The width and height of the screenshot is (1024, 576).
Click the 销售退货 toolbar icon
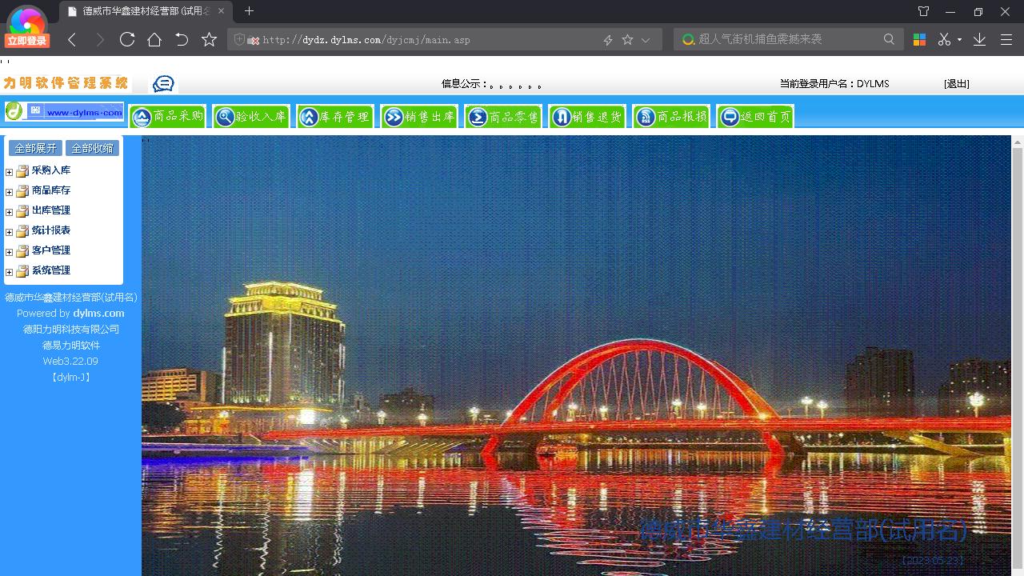[x=587, y=116]
